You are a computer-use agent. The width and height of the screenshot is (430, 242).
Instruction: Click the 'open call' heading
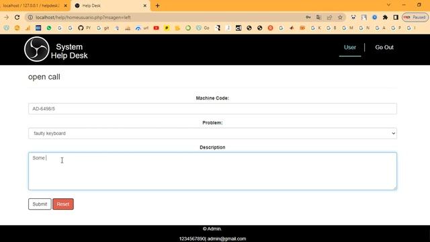pos(44,77)
